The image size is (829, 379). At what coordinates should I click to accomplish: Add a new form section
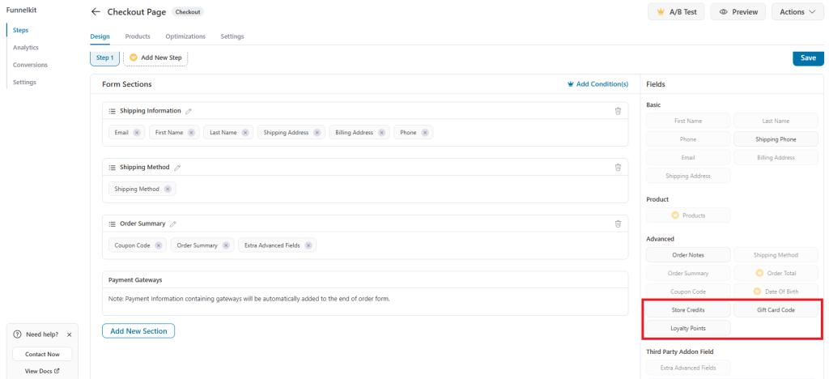coord(138,331)
